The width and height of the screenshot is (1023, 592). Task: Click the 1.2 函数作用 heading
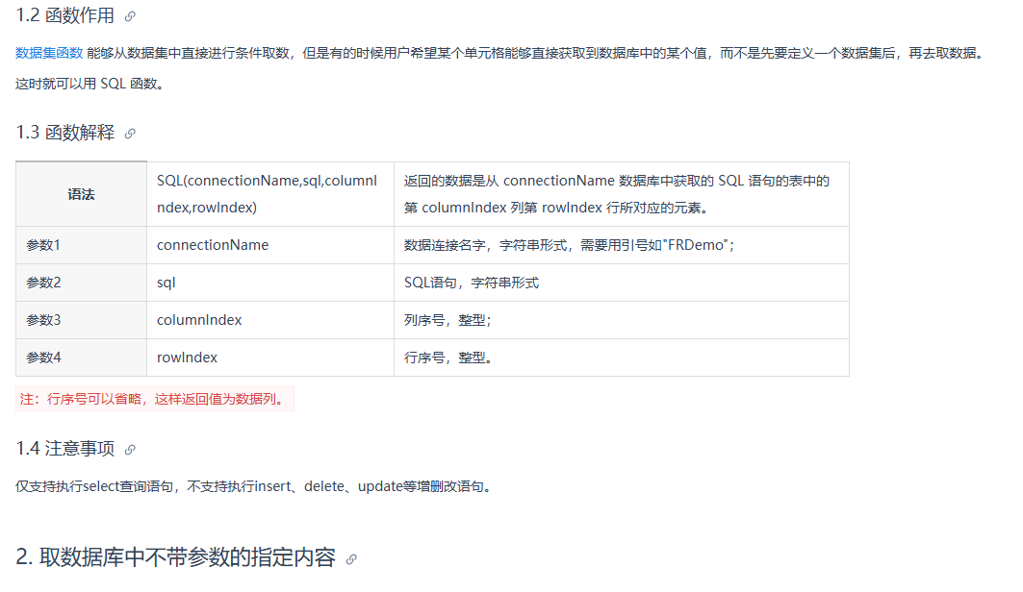pos(64,15)
